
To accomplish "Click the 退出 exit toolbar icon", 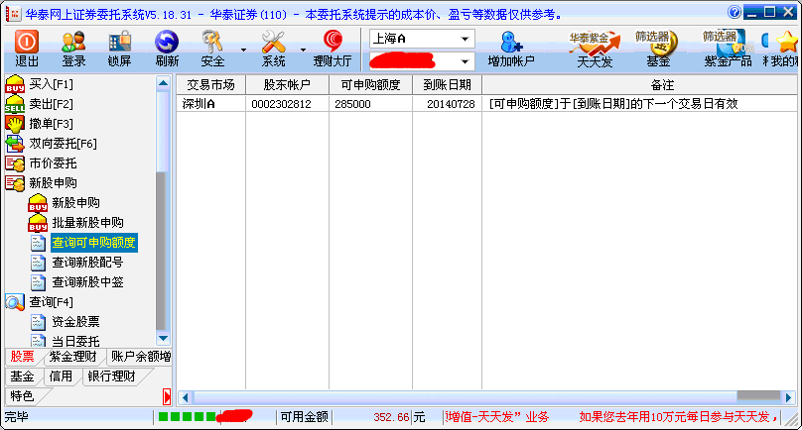I will coord(27,48).
